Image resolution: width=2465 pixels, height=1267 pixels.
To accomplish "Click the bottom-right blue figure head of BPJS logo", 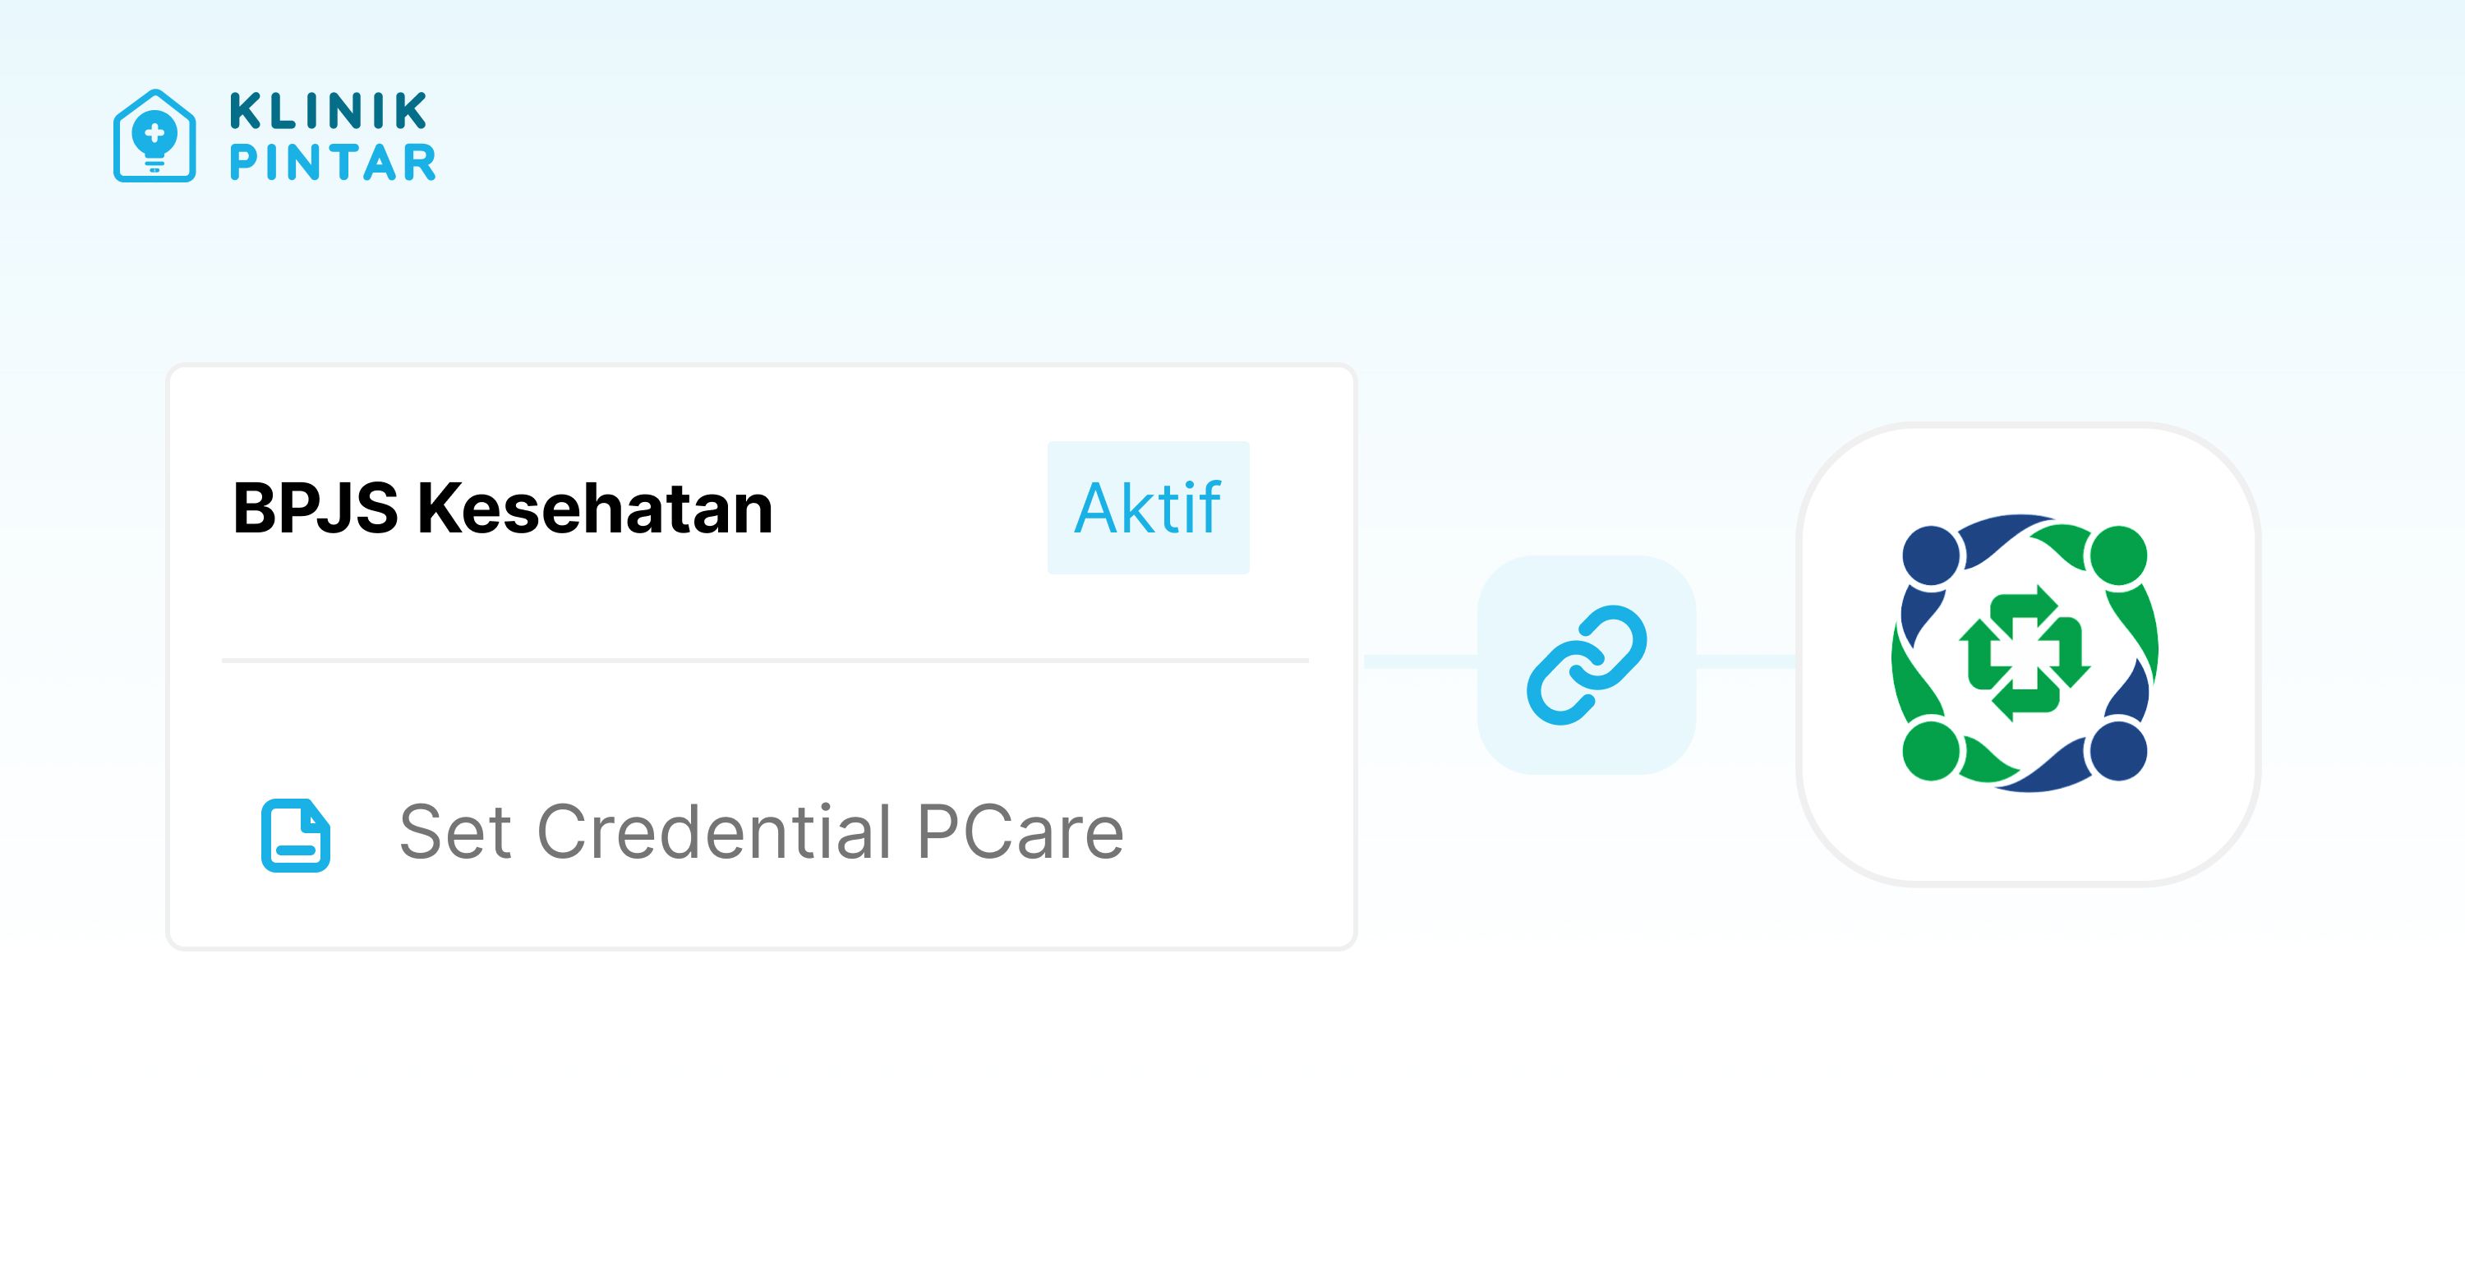I will tap(2117, 751).
